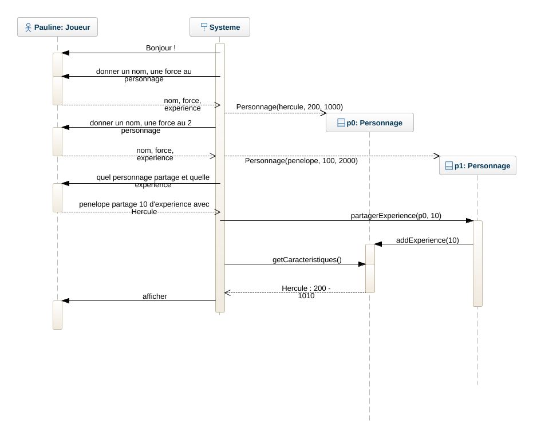Select the Pauline: Joueur lifeline header
Viewport: 533px width, 439px height.
coord(57,27)
